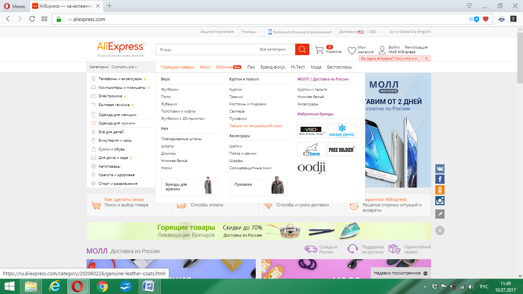
Task: Click Повседневные штаны link
Action: pos(181,139)
